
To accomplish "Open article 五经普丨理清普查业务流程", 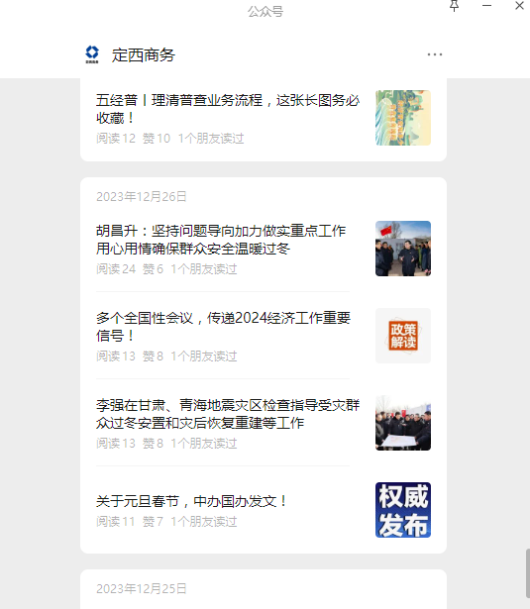I will [x=228, y=109].
